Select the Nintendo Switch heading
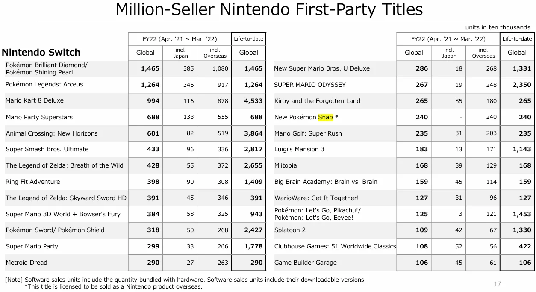The image size is (536, 292). tap(41, 53)
